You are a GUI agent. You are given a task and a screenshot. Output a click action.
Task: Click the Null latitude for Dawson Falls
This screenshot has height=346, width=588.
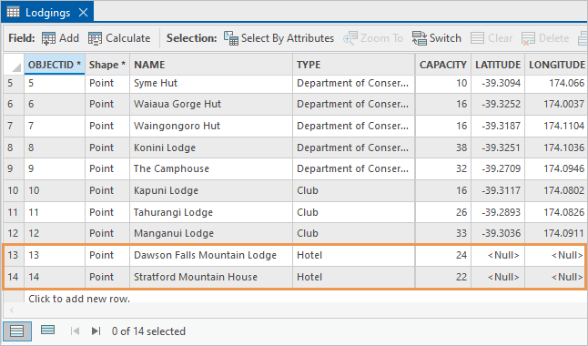tap(498, 255)
